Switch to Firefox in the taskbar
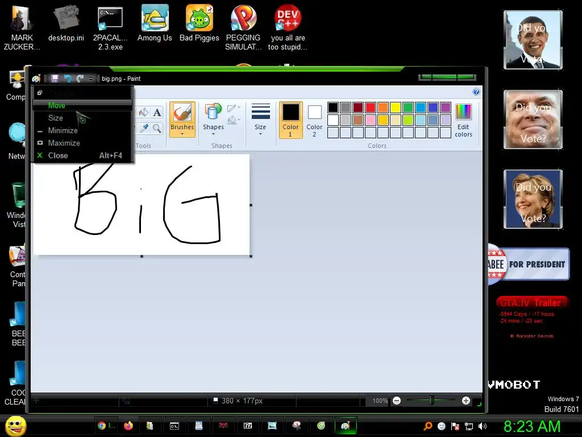Screen dimensions: 582x437 128,426
